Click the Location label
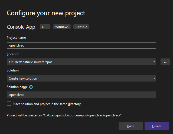The height and width of the screenshot is (134, 173). (13, 54)
